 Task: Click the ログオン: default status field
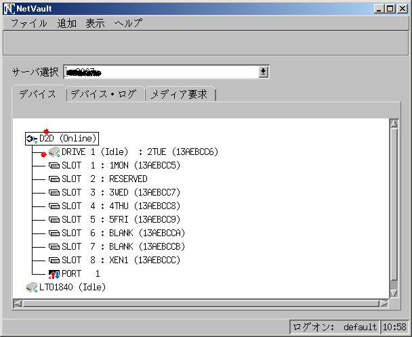(x=335, y=327)
